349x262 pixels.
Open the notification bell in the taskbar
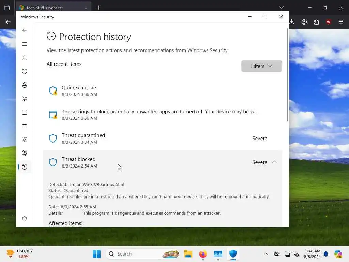[x=326, y=254]
